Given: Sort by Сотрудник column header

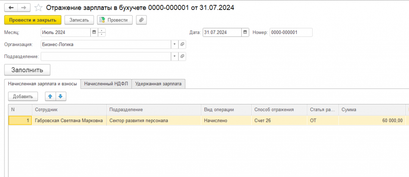Looking at the screenshot, I should [69, 110].
